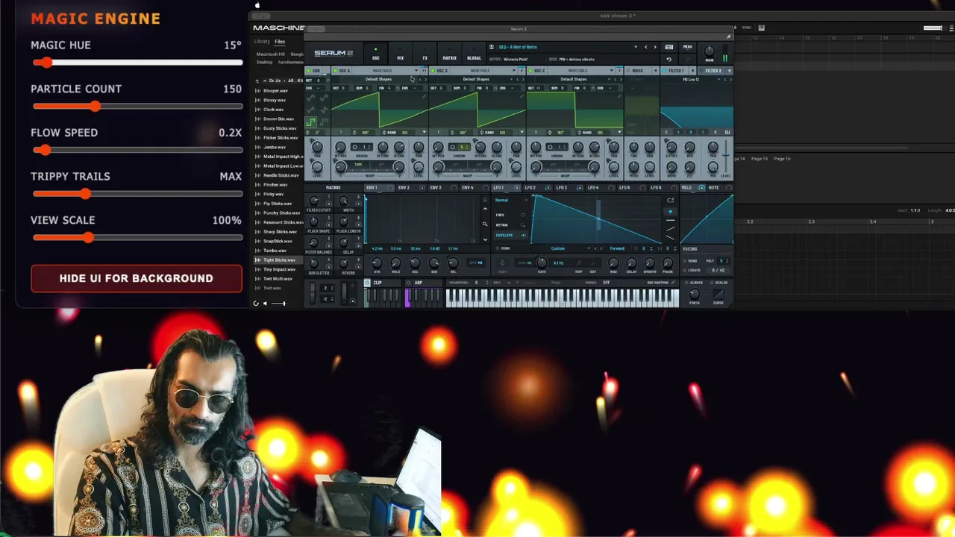Image resolution: width=955 pixels, height=537 pixels.
Task: Open the MATRIX tab in Serum
Action: [449, 54]
